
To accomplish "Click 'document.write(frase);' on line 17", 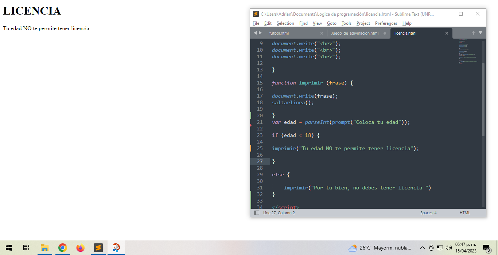I will tap(305, 96).
